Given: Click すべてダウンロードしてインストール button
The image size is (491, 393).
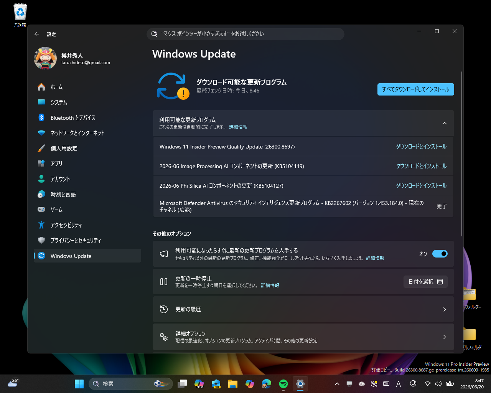Looking at the screenshot, I should point(416,89).
